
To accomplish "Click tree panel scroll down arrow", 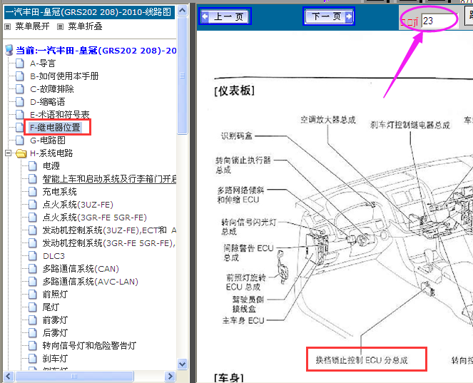I will coord(182,364).
